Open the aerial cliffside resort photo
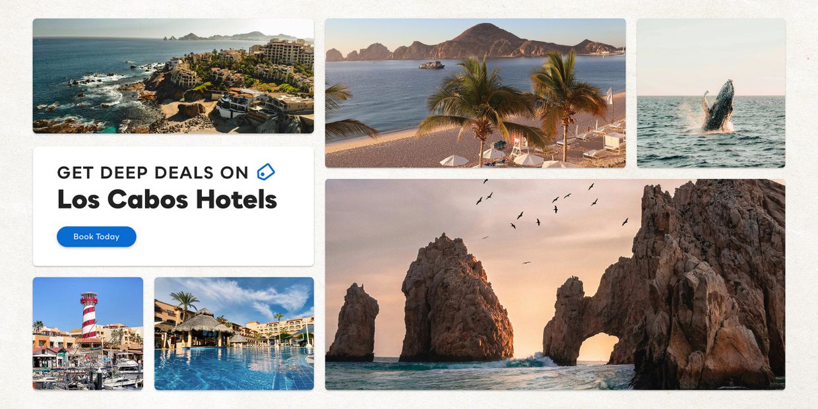 click(x=173, y=76)
